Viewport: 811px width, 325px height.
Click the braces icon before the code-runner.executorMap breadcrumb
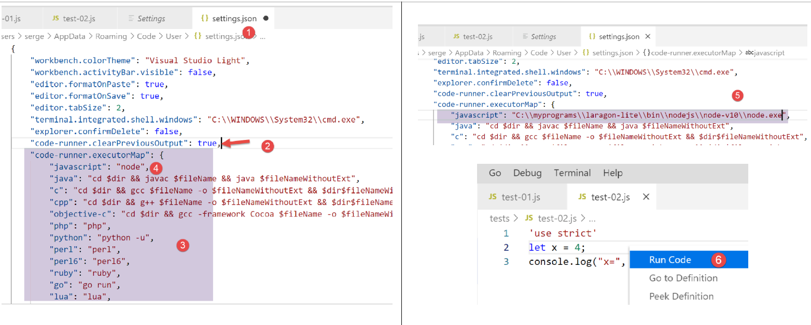click(x=647, y=53)
